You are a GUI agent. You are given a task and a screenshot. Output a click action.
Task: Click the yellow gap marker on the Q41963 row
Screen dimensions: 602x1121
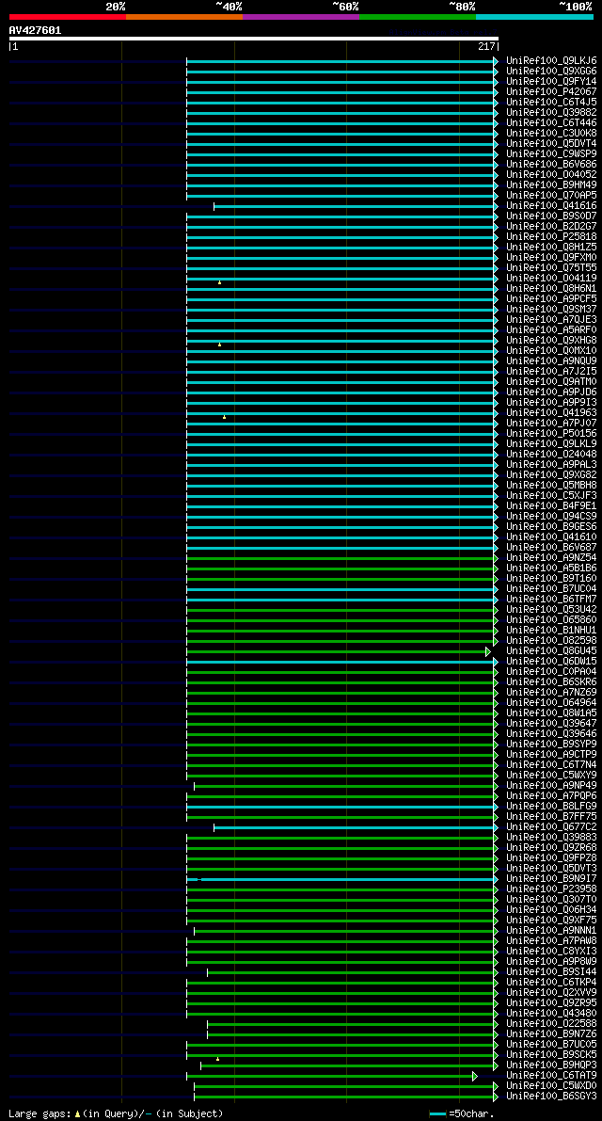[x=224, y=417]
